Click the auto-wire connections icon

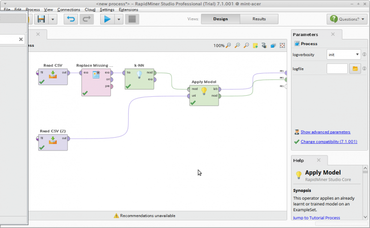point(264,46)
